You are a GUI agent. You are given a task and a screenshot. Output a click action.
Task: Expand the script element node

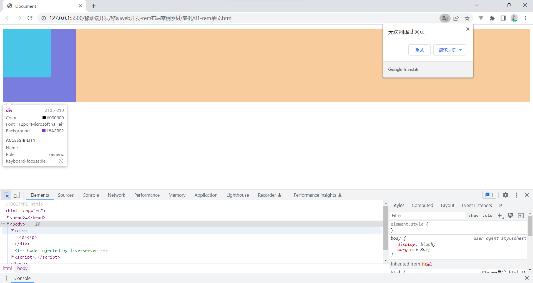[12, 257]
